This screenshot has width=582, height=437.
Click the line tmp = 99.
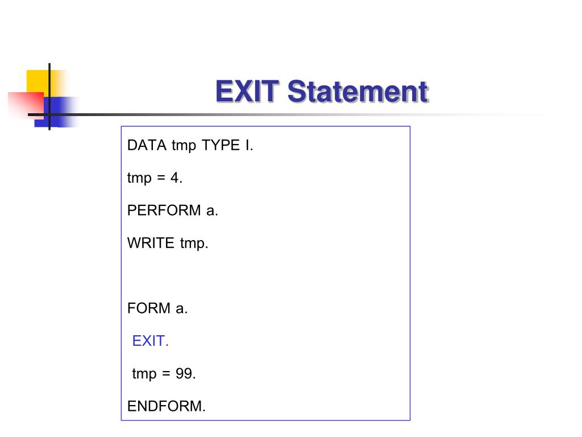coord(164,374)
